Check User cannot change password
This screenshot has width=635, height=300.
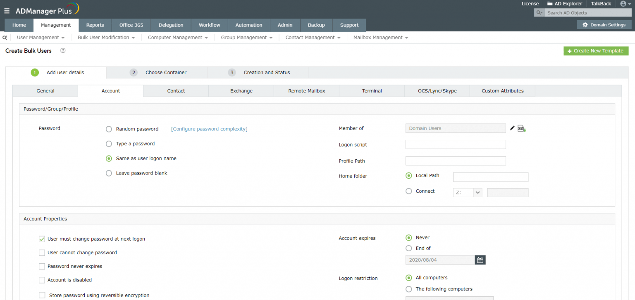(42, 253)
